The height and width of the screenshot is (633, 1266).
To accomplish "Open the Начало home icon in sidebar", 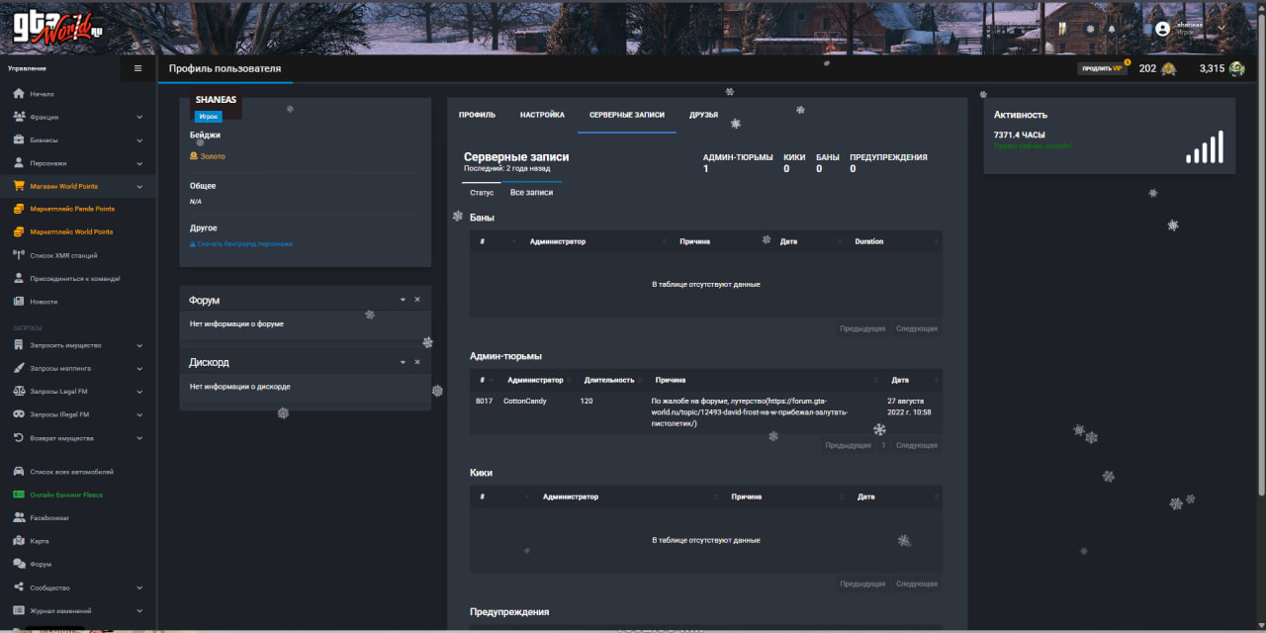I will pyautogui.click(x=19, y=94).
